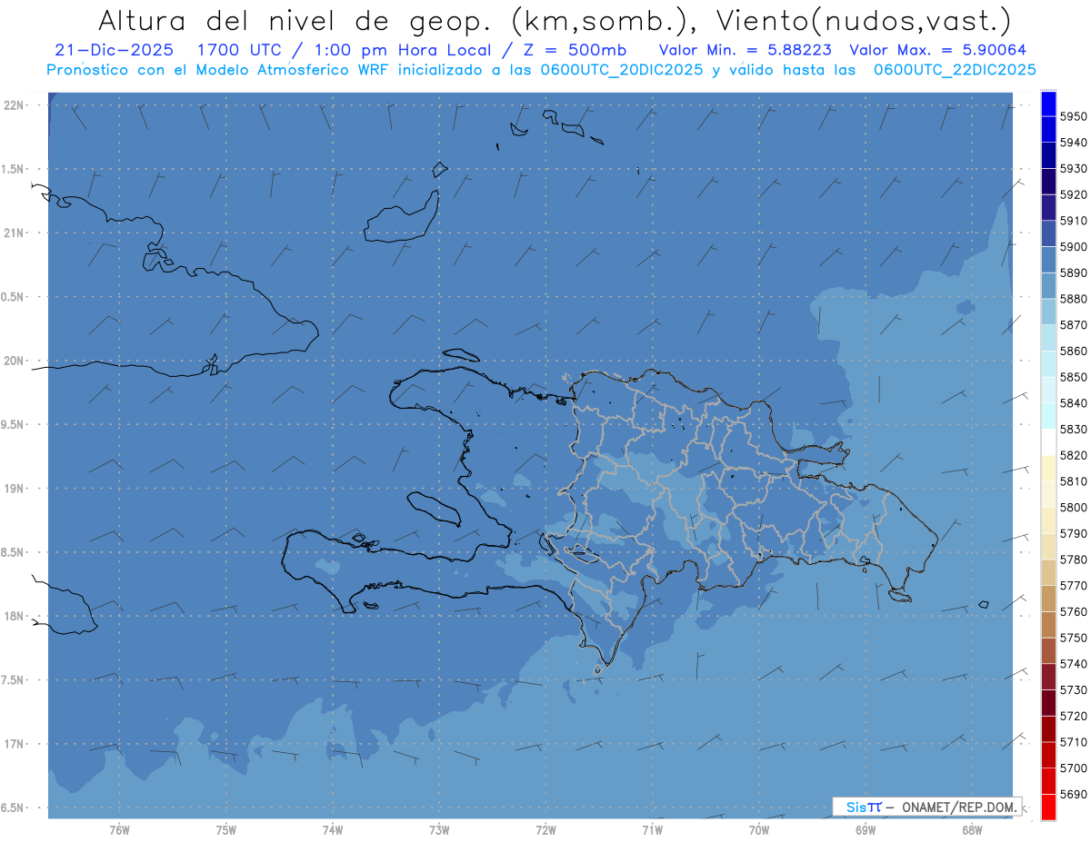
Task: Click the '9.5N' latitude label
Action: click(14, 424)
